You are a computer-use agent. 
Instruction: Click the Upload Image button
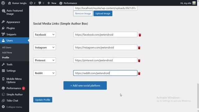pyautogui.click(x=103, y=13)
